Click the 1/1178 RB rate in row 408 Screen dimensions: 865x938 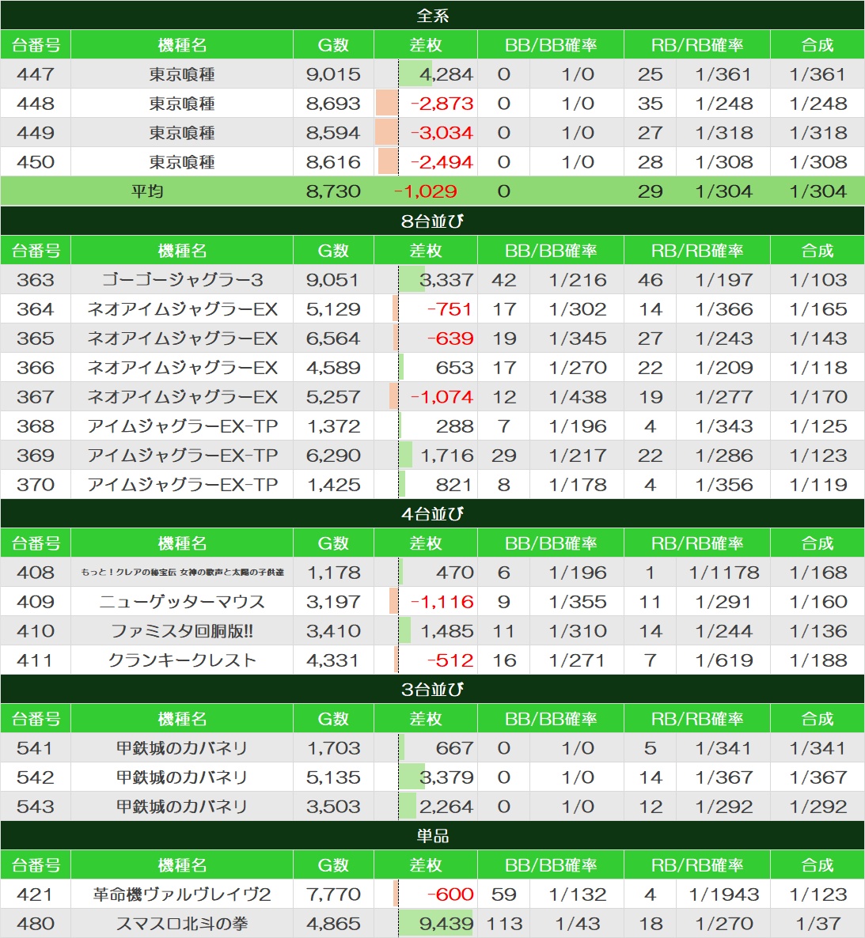click(x=723, y=573)
